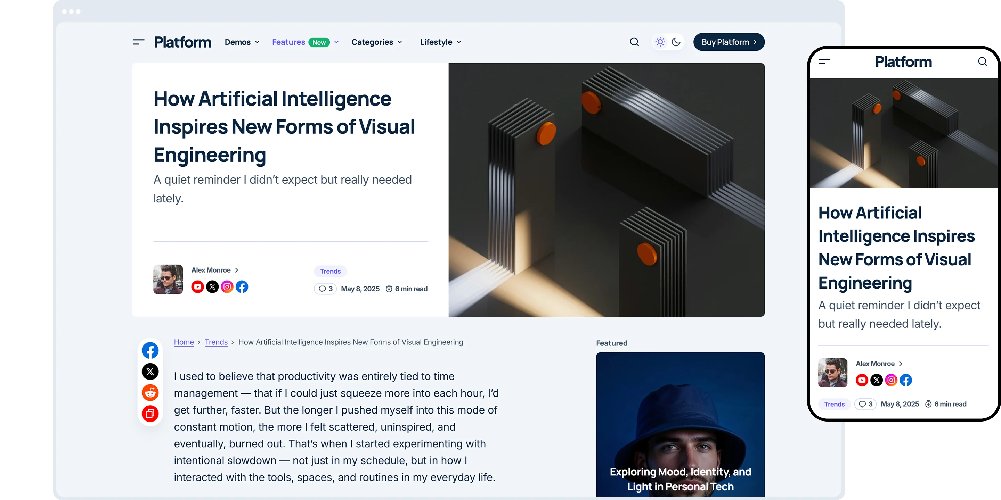Image resolution: width=1001 pixels, height=500 pixels.
Task: Share article on X from sidebar
Action: (150, 372)
